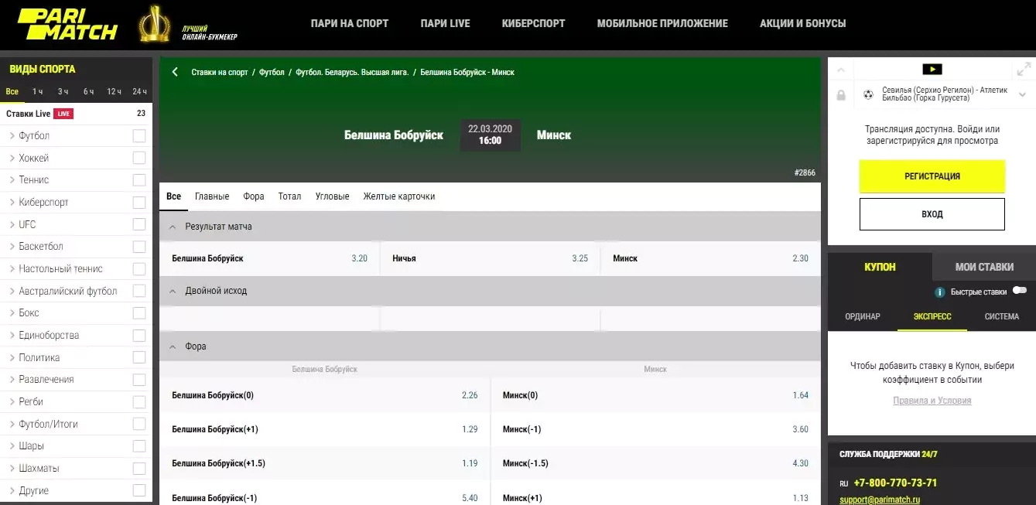Expand the broadcast widget to fullscreen

(1024, 69)
